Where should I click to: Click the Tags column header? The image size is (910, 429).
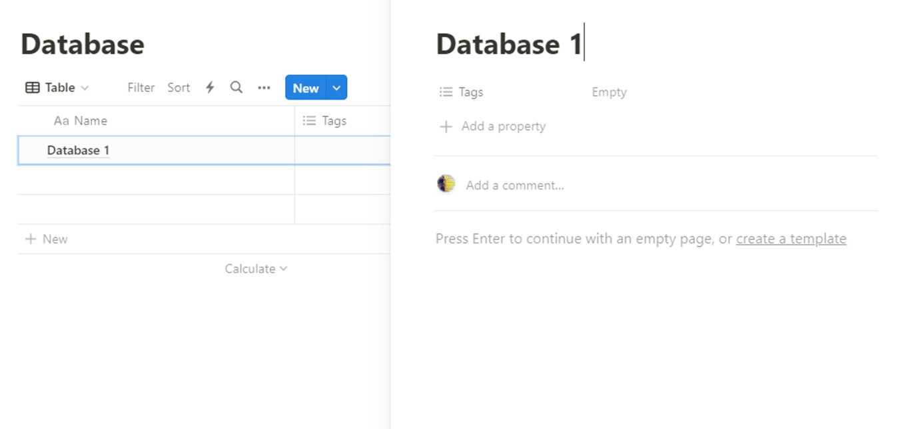(x=334, y=121)
